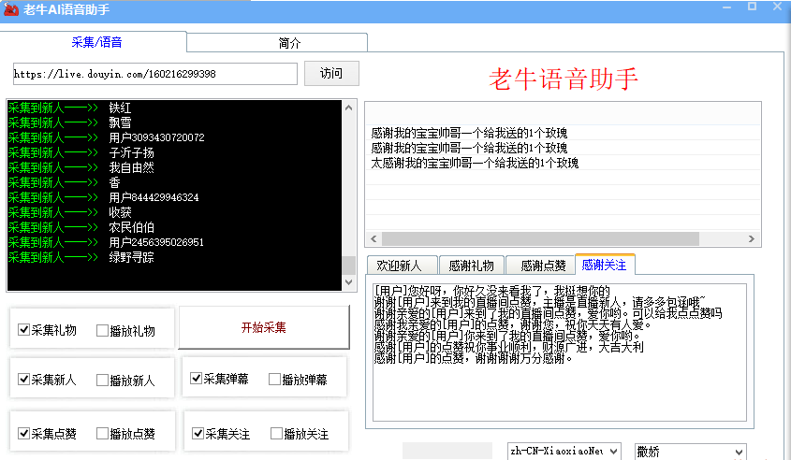The width and height of the screenshot is (791, 460).
Task: Open the zh-CN-Xiaoxiao voice dropdown
Action: [564, 452]
